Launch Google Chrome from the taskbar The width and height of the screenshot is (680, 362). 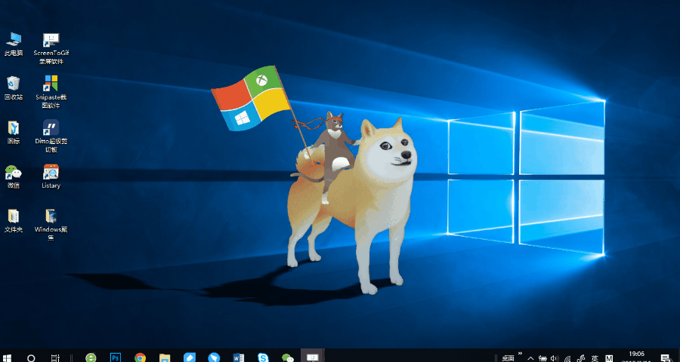tap(140, 357)
